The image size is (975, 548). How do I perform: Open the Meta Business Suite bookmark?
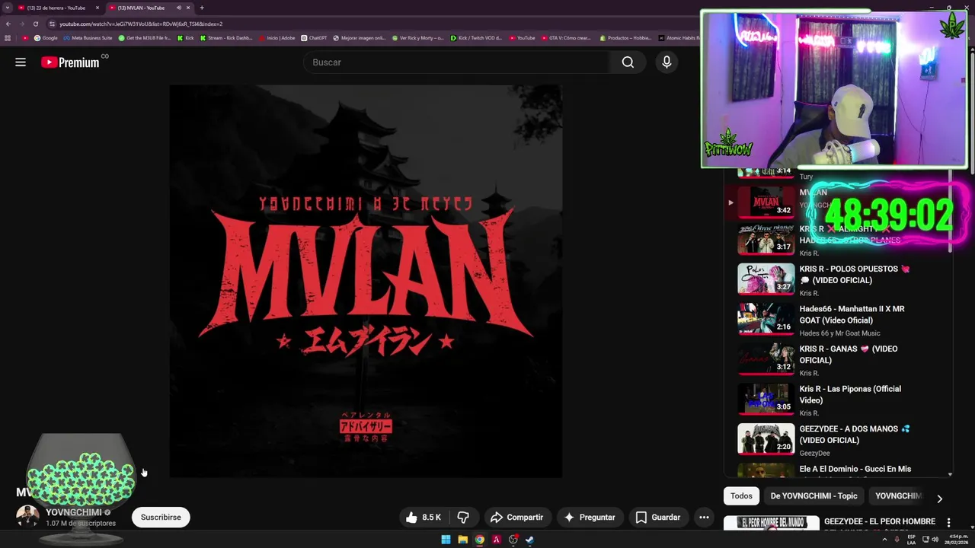[x=88, y=38]
